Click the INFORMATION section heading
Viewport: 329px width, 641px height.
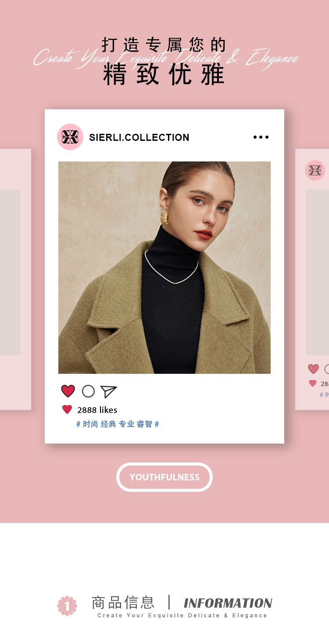228,603
